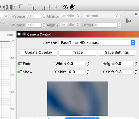
Task: Decrease X Shift using the down arrow
Action: 88,73
